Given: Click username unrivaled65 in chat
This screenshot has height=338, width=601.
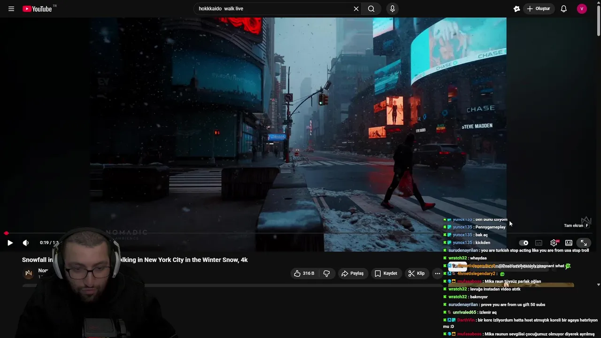Looking at the screenshot, I should 464,312.
